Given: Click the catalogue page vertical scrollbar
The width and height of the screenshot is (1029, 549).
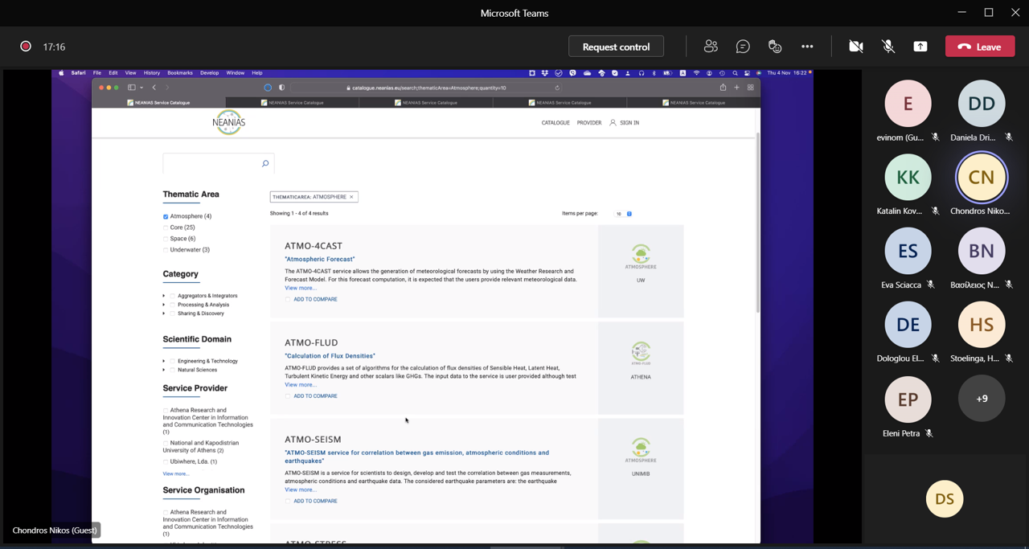Looking at the screenshot, I should [757, 223].
